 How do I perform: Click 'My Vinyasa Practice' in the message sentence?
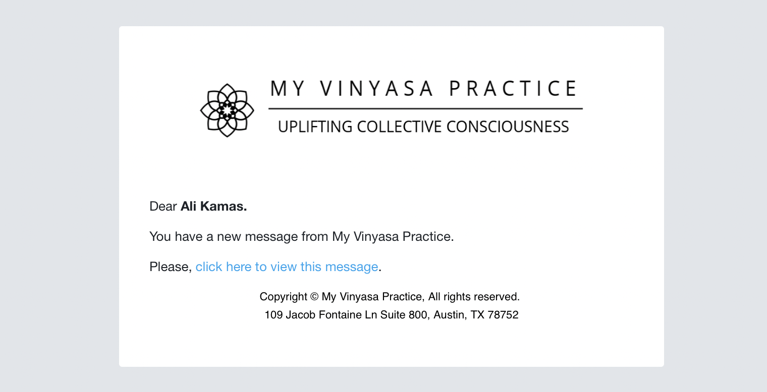click(x=392, y=236)
